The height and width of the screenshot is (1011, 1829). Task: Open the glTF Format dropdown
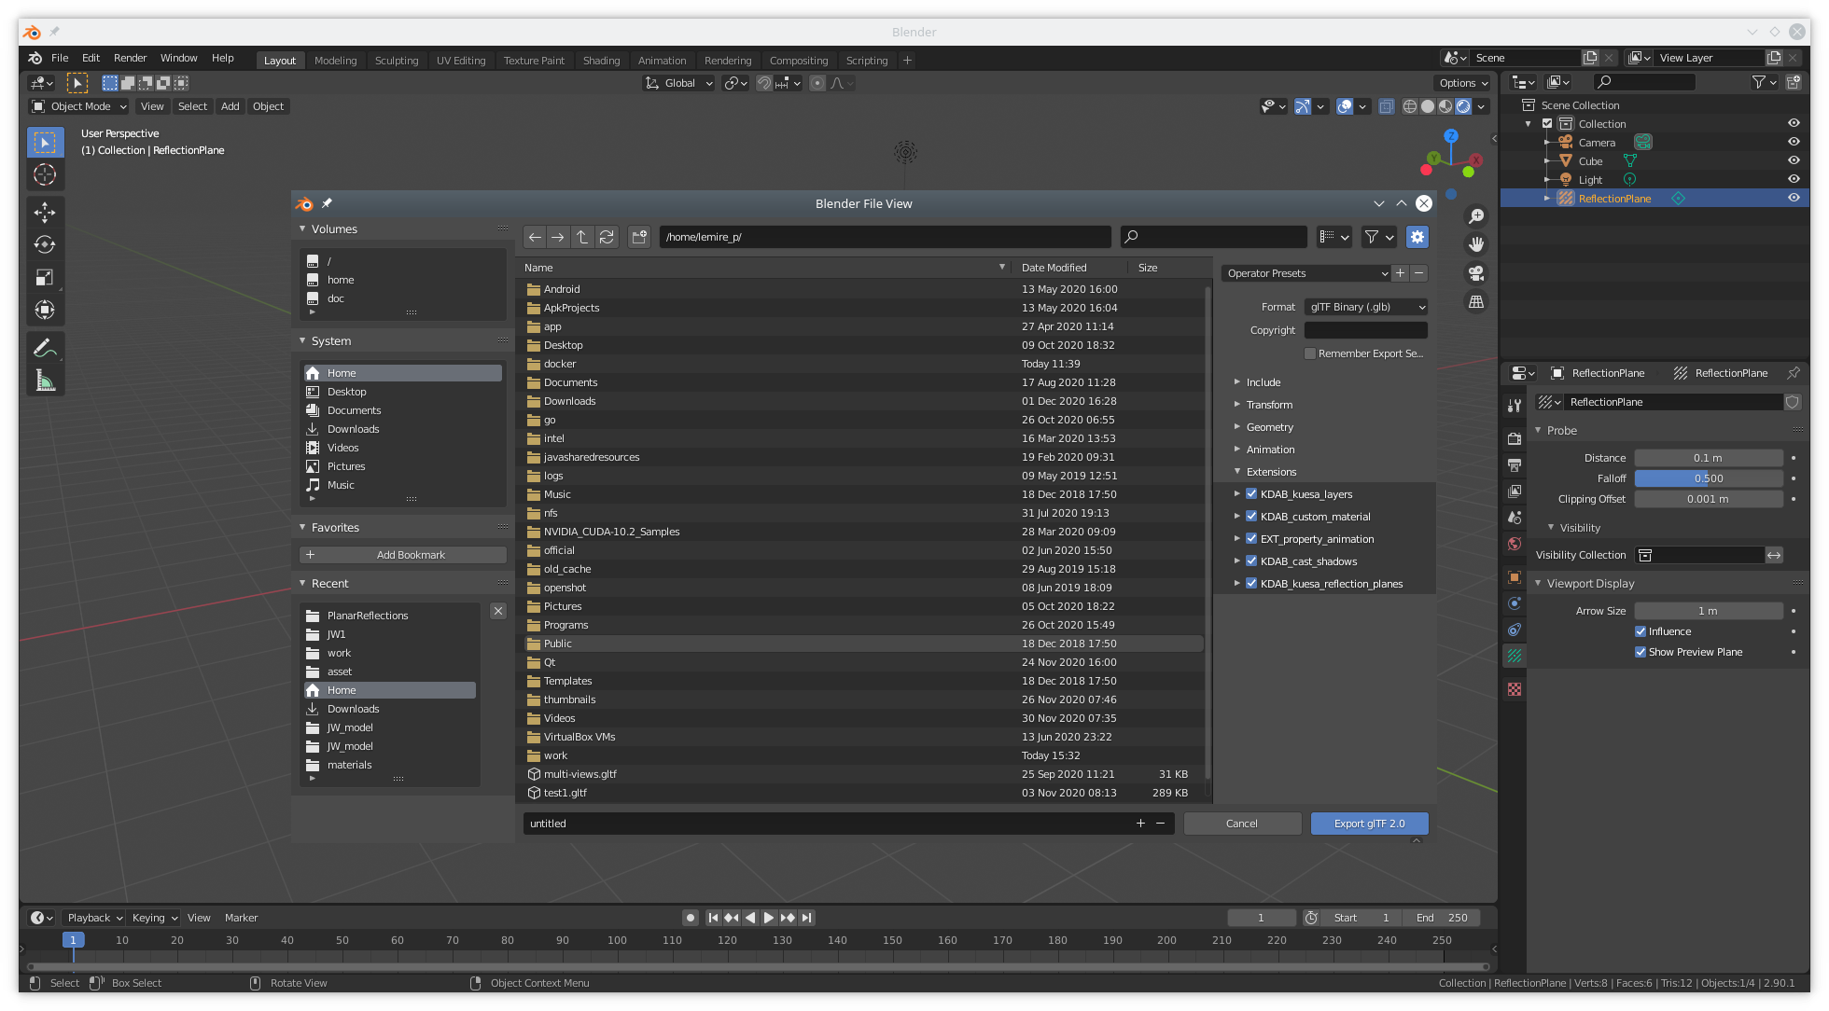[x=1366, y=307]
